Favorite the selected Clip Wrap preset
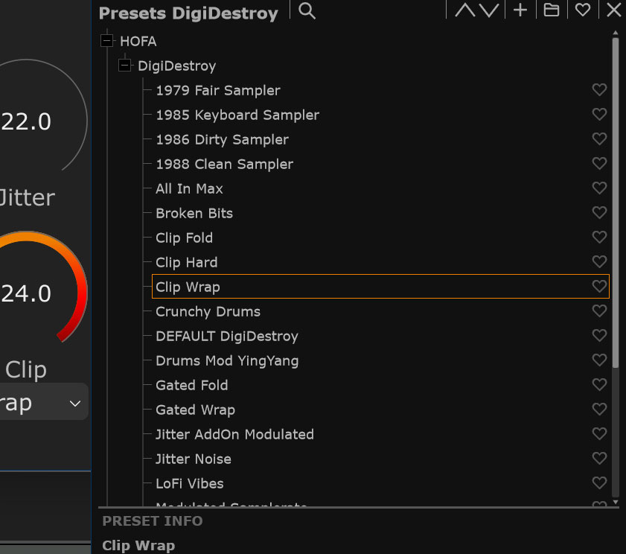This screenshot has width=626, height=554. coord(599,286)
